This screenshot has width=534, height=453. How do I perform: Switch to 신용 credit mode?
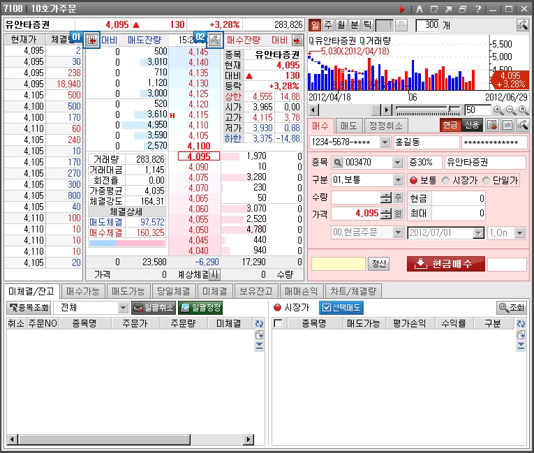[x=472, y=125]
